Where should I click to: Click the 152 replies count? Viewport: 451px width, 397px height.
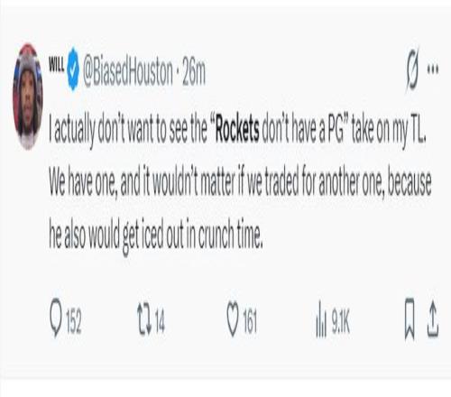click(x=74, y=321)
